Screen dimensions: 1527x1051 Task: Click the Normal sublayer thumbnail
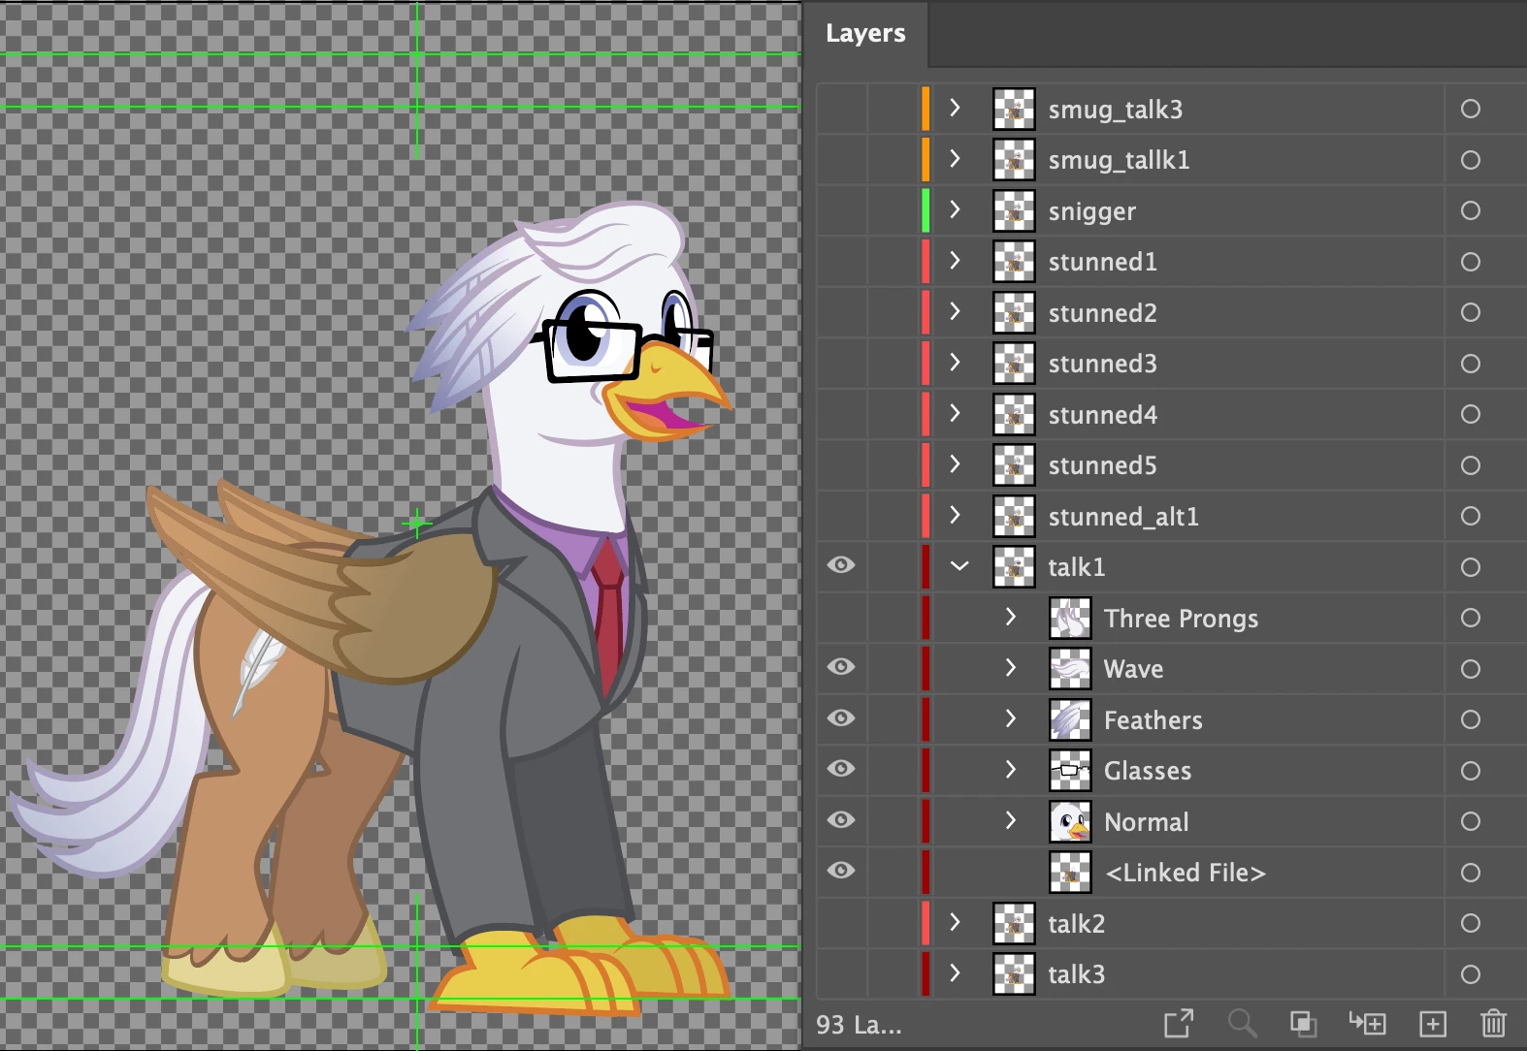tap(1070, 821)
